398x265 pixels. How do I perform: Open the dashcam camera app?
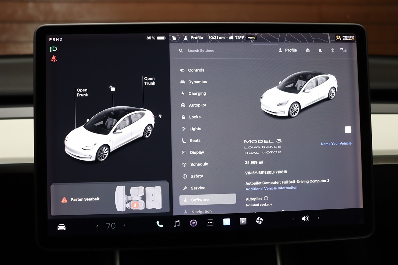point(193,223)
